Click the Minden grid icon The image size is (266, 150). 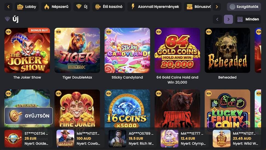tap(240, 19)
